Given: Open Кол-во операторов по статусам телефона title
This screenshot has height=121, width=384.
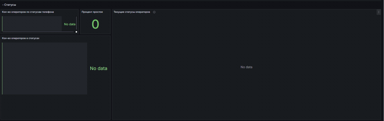Looking at the screenshot, I should click(x=28, y=12).
